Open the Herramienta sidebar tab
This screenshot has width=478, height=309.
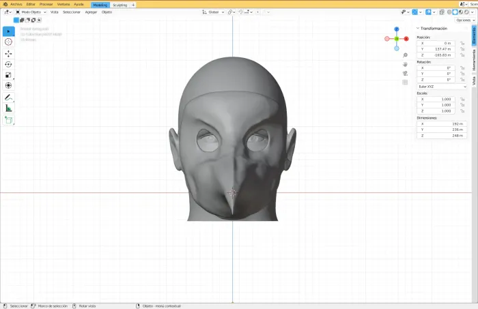pyautogui.click(x=474, y=60)
